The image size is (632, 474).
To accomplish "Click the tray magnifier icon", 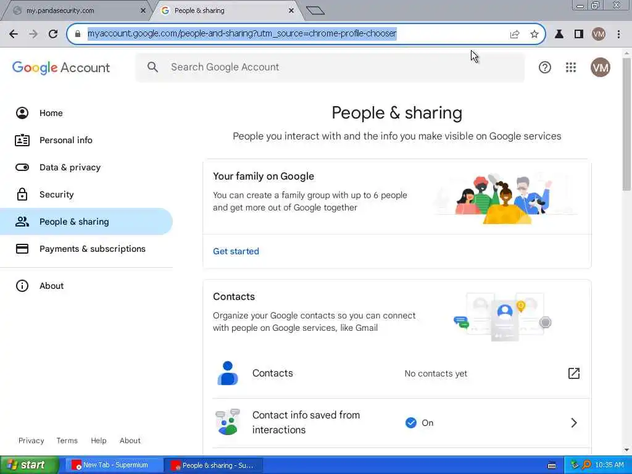I will pos(586,465).
